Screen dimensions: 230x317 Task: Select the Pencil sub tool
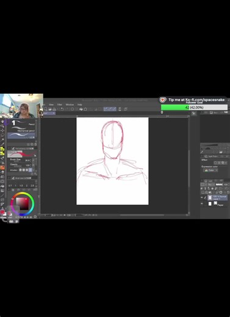click(21, 123)
